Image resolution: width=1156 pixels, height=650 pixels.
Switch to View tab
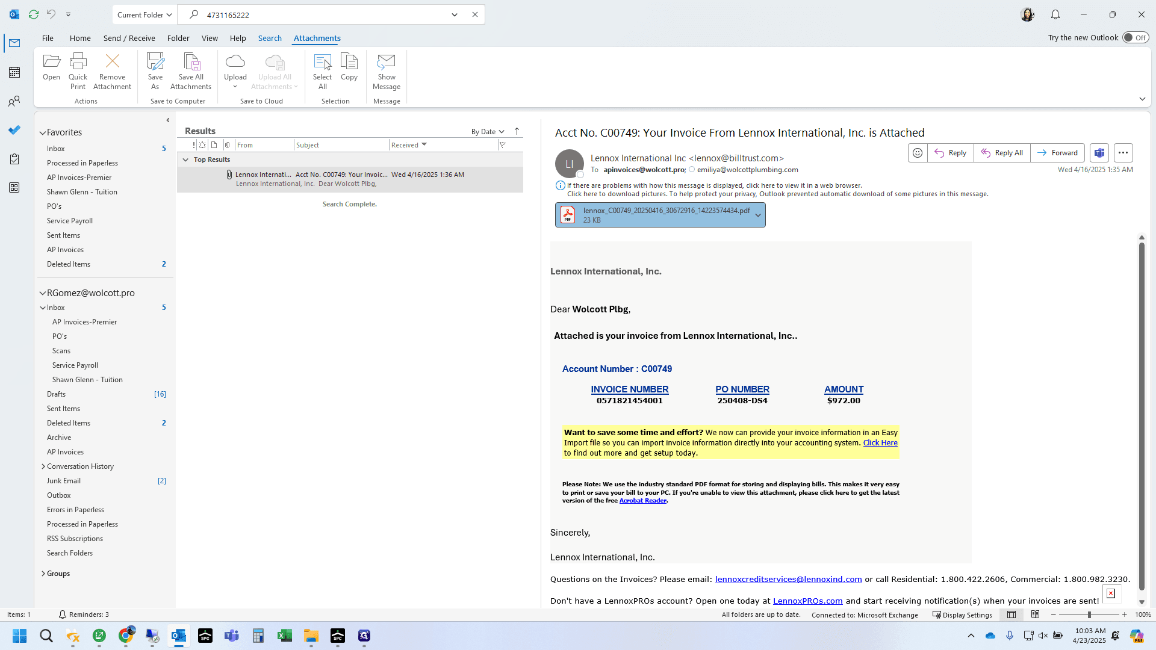pos(210,38)
